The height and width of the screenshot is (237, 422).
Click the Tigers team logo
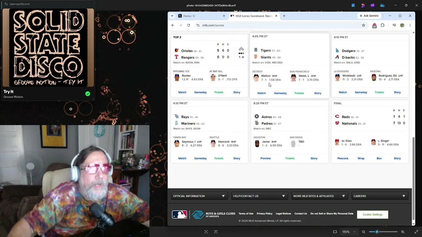click(256, 50)
